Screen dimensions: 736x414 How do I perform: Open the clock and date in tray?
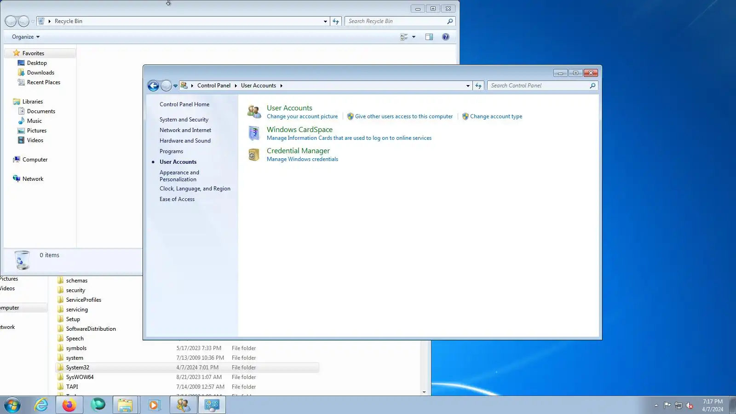point(713,405)
